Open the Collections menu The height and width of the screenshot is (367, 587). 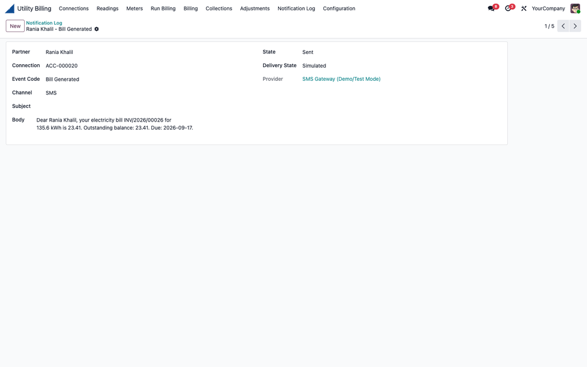219,8
